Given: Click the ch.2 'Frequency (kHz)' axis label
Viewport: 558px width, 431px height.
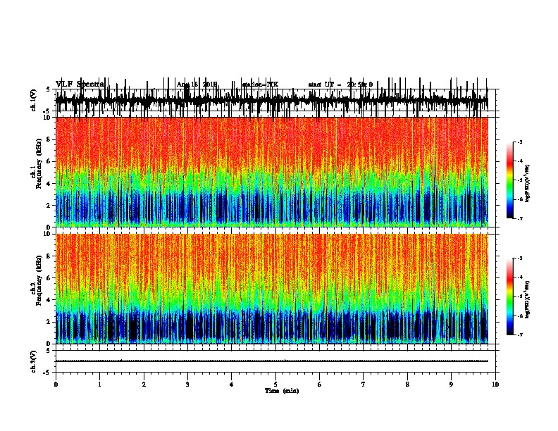Looking at the screenshot, I should click(39, 280).
